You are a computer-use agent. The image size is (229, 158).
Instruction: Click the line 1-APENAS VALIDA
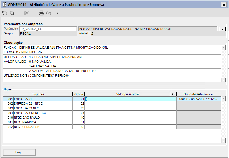click(x=112, y=66)
